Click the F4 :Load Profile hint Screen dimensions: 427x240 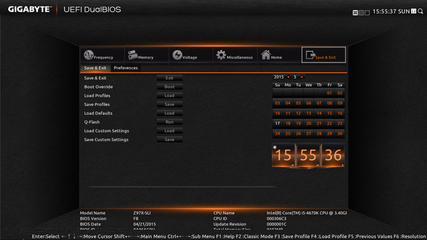329,236
